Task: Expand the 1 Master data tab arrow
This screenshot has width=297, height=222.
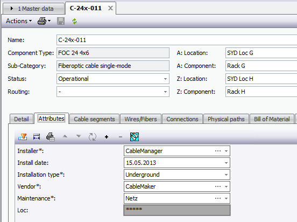Action: [x=12, y=8]
